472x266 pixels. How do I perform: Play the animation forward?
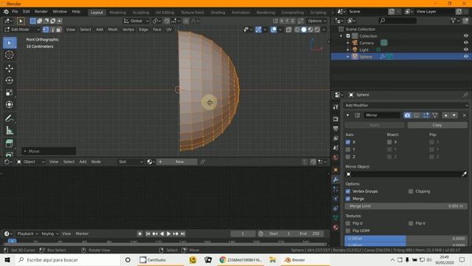pyautogui.click(x=169, y=233)
